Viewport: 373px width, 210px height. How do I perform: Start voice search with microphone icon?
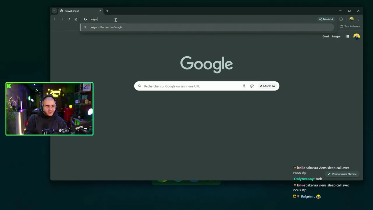244,86
